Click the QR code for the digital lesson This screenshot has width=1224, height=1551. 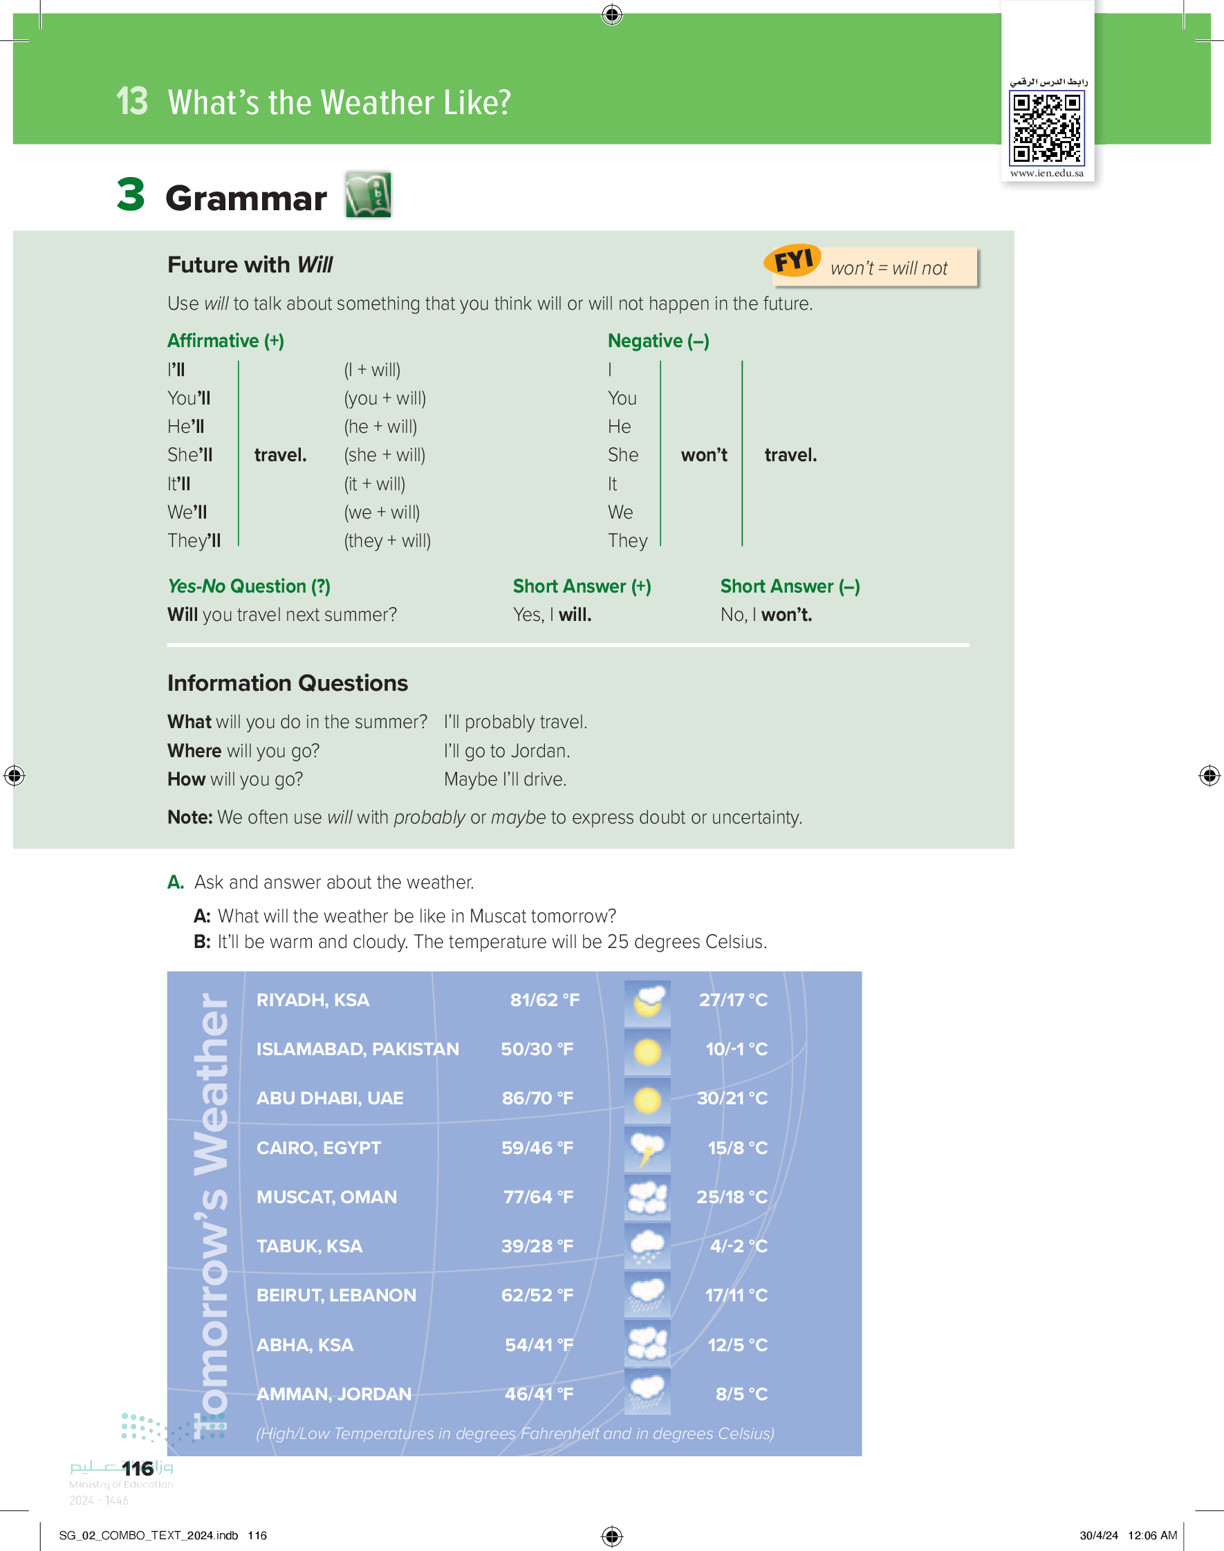pyautogui.click(x=1046, y=129)
